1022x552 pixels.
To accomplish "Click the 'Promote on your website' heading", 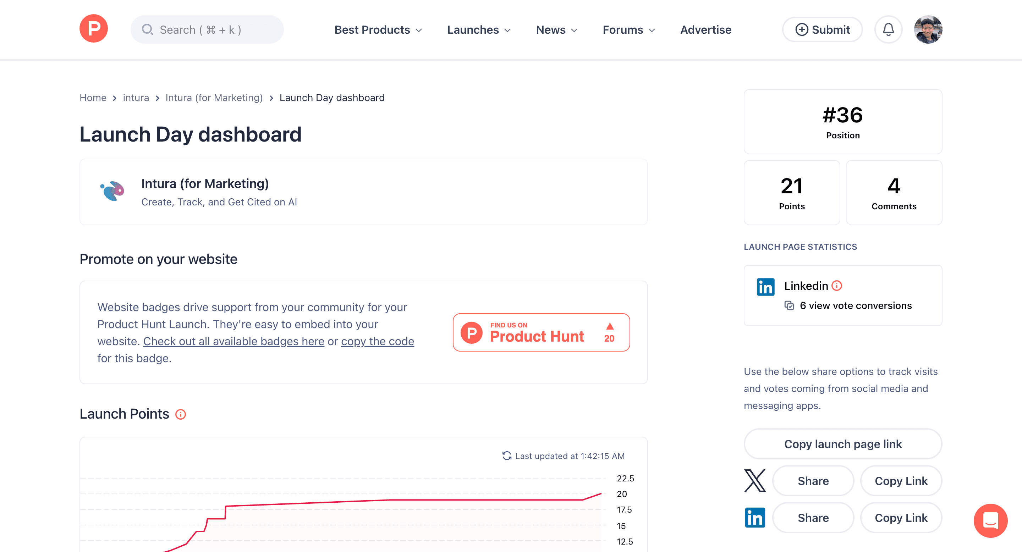I will click(158, 259).
